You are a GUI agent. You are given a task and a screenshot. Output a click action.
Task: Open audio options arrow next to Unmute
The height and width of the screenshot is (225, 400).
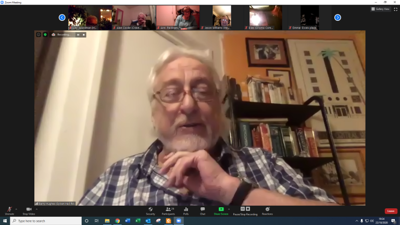(16, 209)
